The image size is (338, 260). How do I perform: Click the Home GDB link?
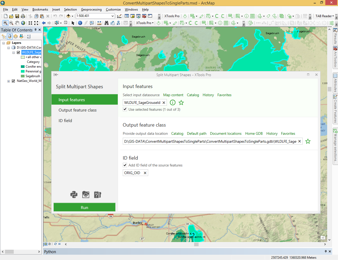point(254,134)
